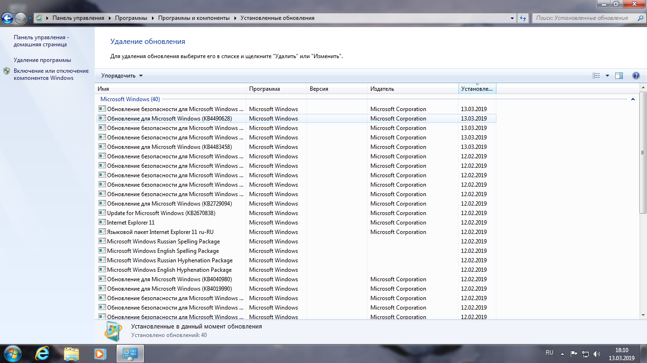
Task: Select update 'Обновление для Microsoft Windows (KB4040980)'
Action: click(x=297, y=279)
